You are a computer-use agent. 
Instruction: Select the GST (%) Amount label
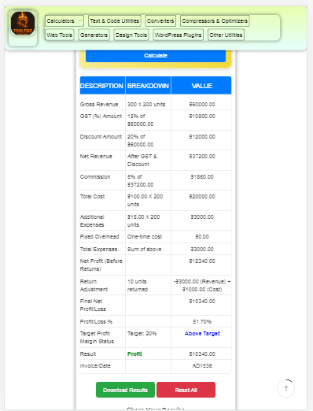tap(101, 116)
